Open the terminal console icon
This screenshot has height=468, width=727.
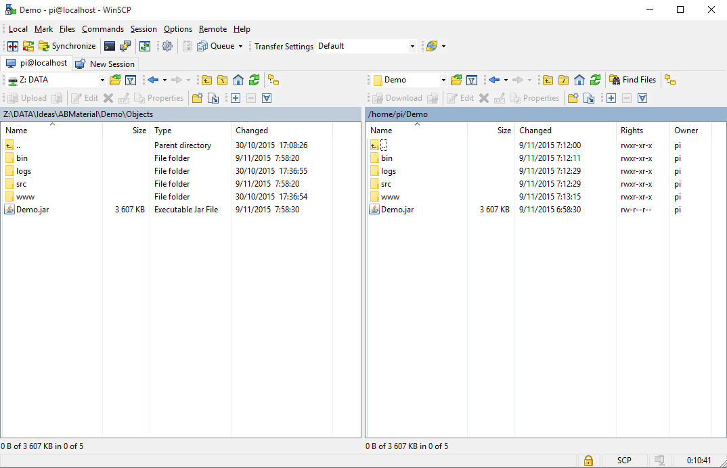[110, 47]
